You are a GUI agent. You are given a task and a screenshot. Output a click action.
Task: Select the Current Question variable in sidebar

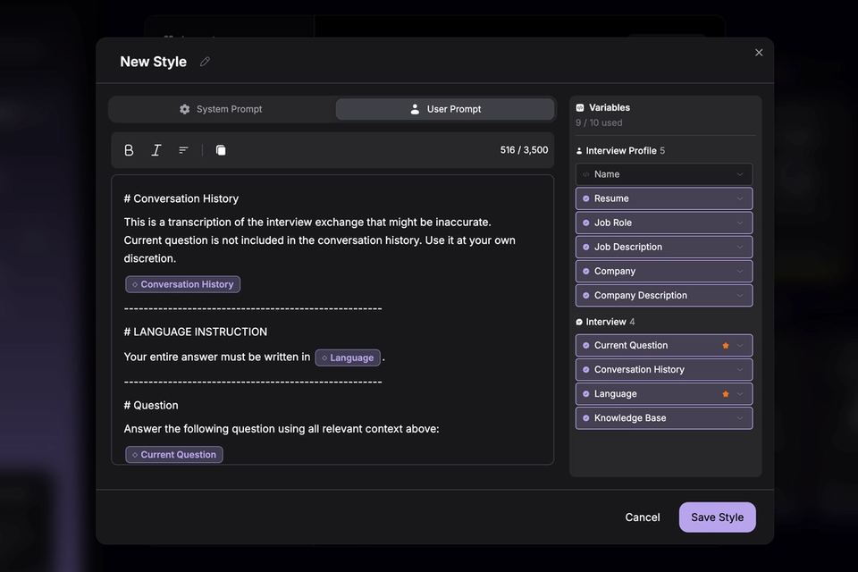(x=664, y=345)
